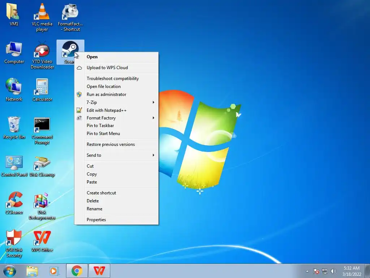Click the Recycle Bin icon
The width and height of the screenshot is (370, 278).
[x=14, y=128]
